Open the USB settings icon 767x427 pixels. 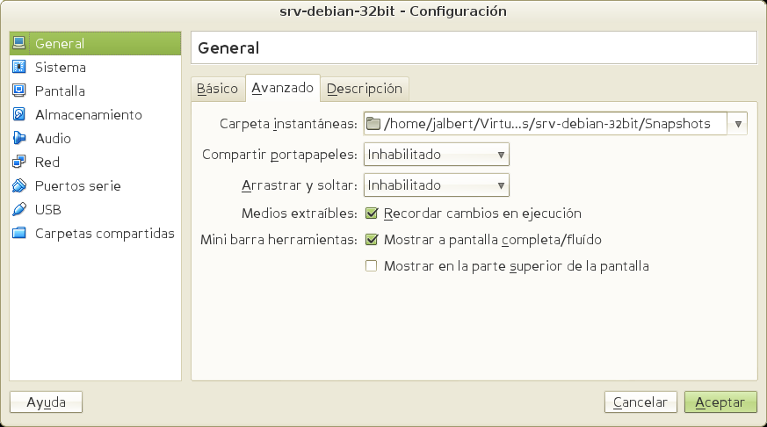(x=19, y=210)
